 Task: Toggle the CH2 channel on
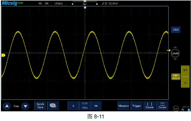(x=176, y=30)
